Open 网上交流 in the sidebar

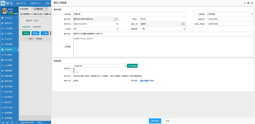click(x=9, y=108)
